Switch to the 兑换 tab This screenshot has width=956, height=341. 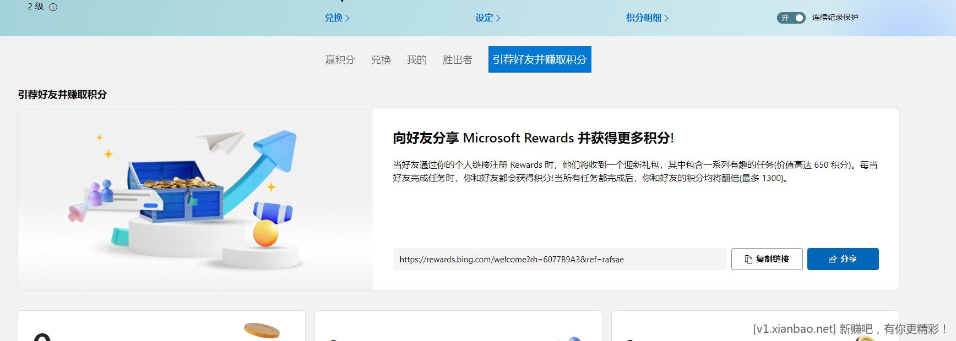coord(381,59)
